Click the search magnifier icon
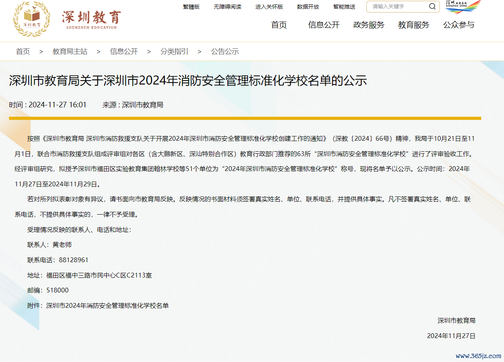The height and width of the screenshot is (362, 504). 432,6
